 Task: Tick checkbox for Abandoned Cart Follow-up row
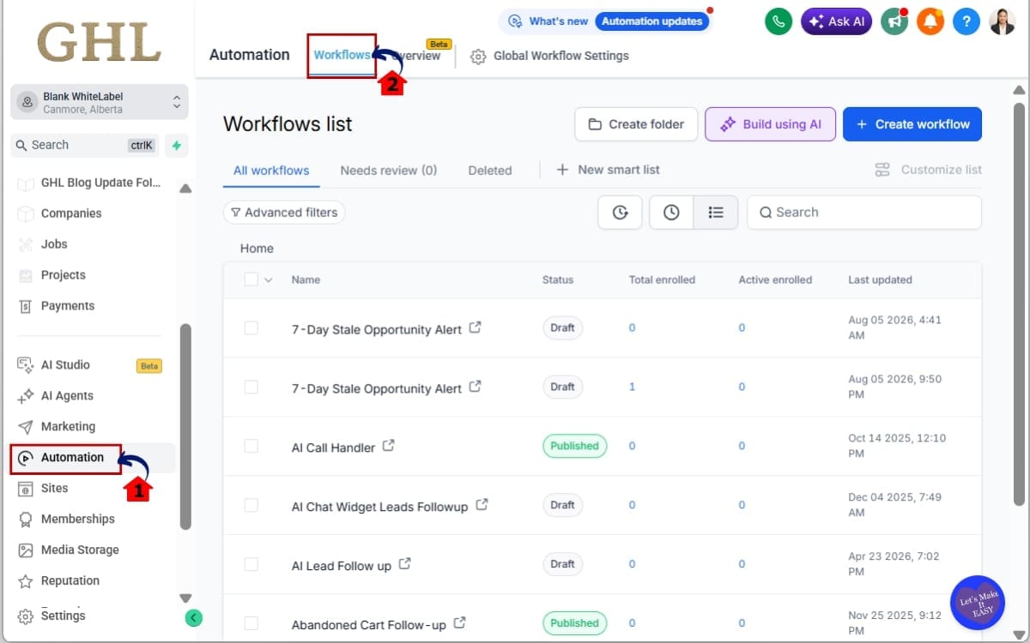(x=251, y=623)
